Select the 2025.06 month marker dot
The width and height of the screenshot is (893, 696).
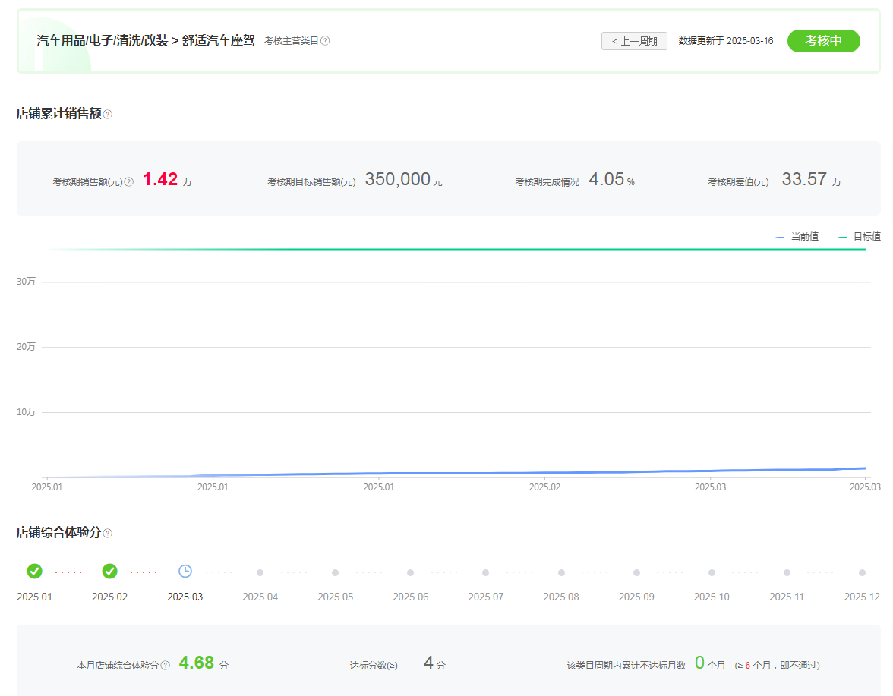coord(410,573)
